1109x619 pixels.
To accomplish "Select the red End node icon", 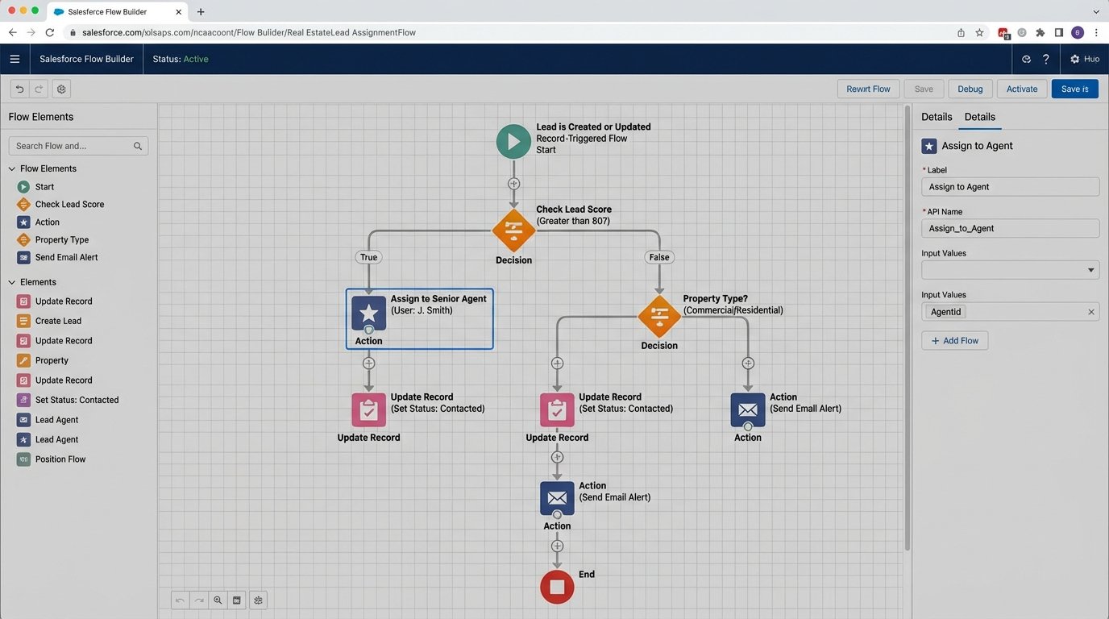I will 557,587.
